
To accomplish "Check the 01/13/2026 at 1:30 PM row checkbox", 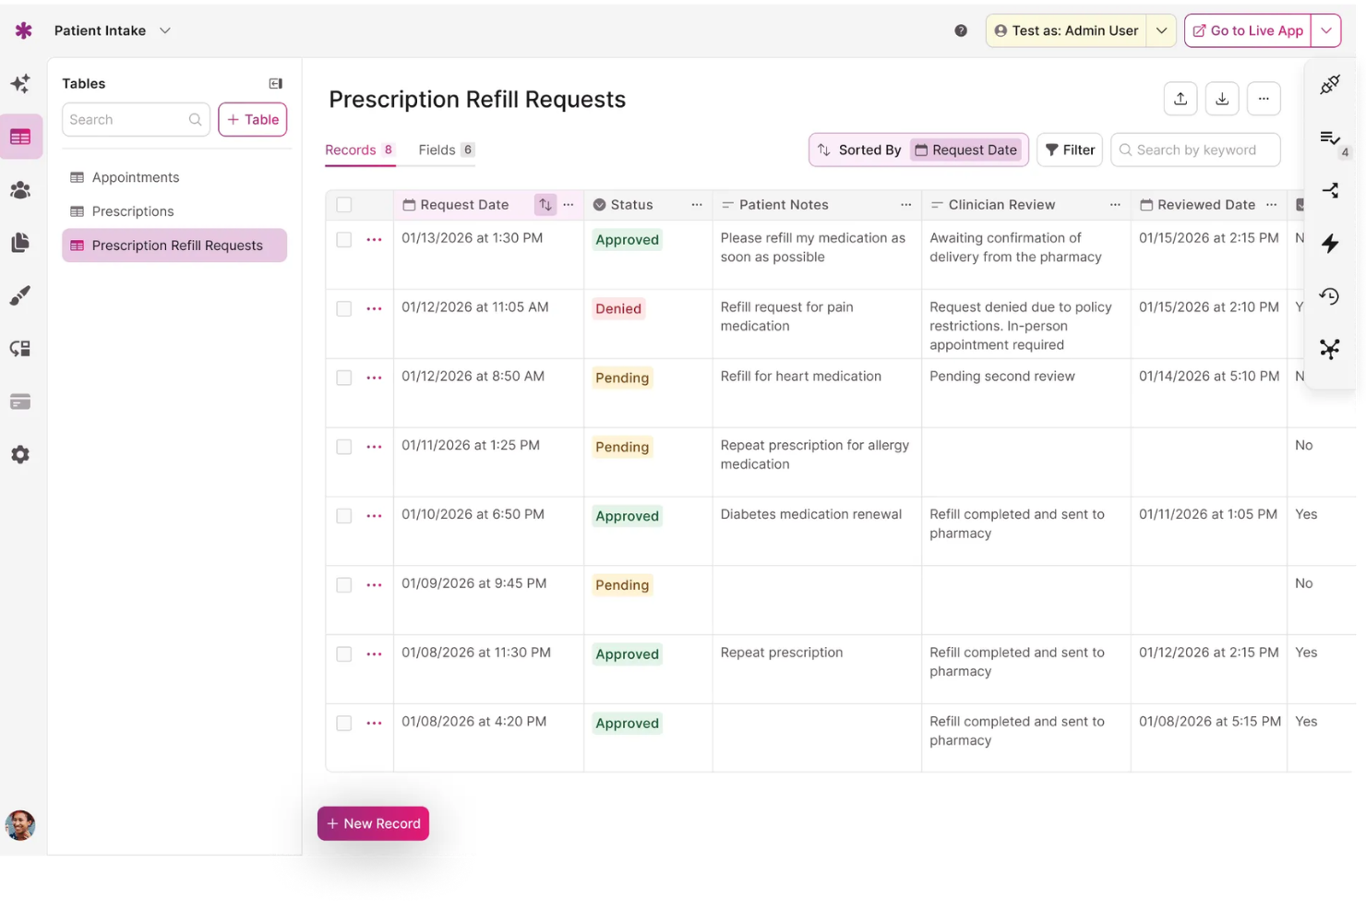I will [x=344, y=240].
